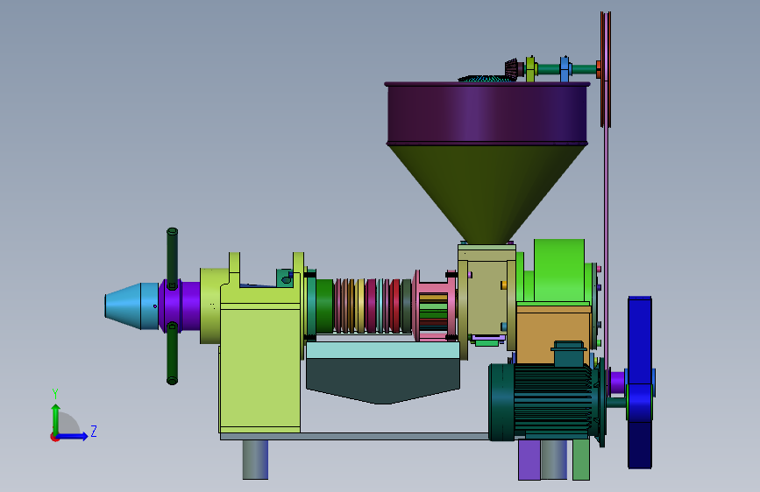Viewport: 760px width, 492px height.
Task: Select the purple cylindrical hopper drum
Action: [x=487, y=113]
